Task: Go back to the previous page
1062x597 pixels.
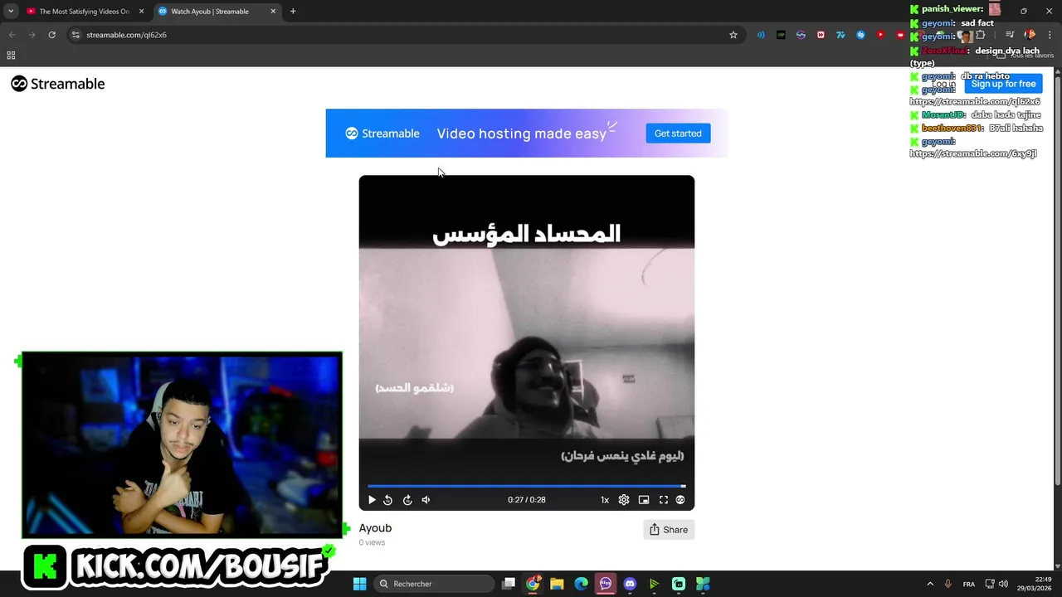Action: click(12, 35)
